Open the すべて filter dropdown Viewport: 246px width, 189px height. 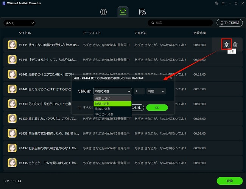click(x=19, y=23)
